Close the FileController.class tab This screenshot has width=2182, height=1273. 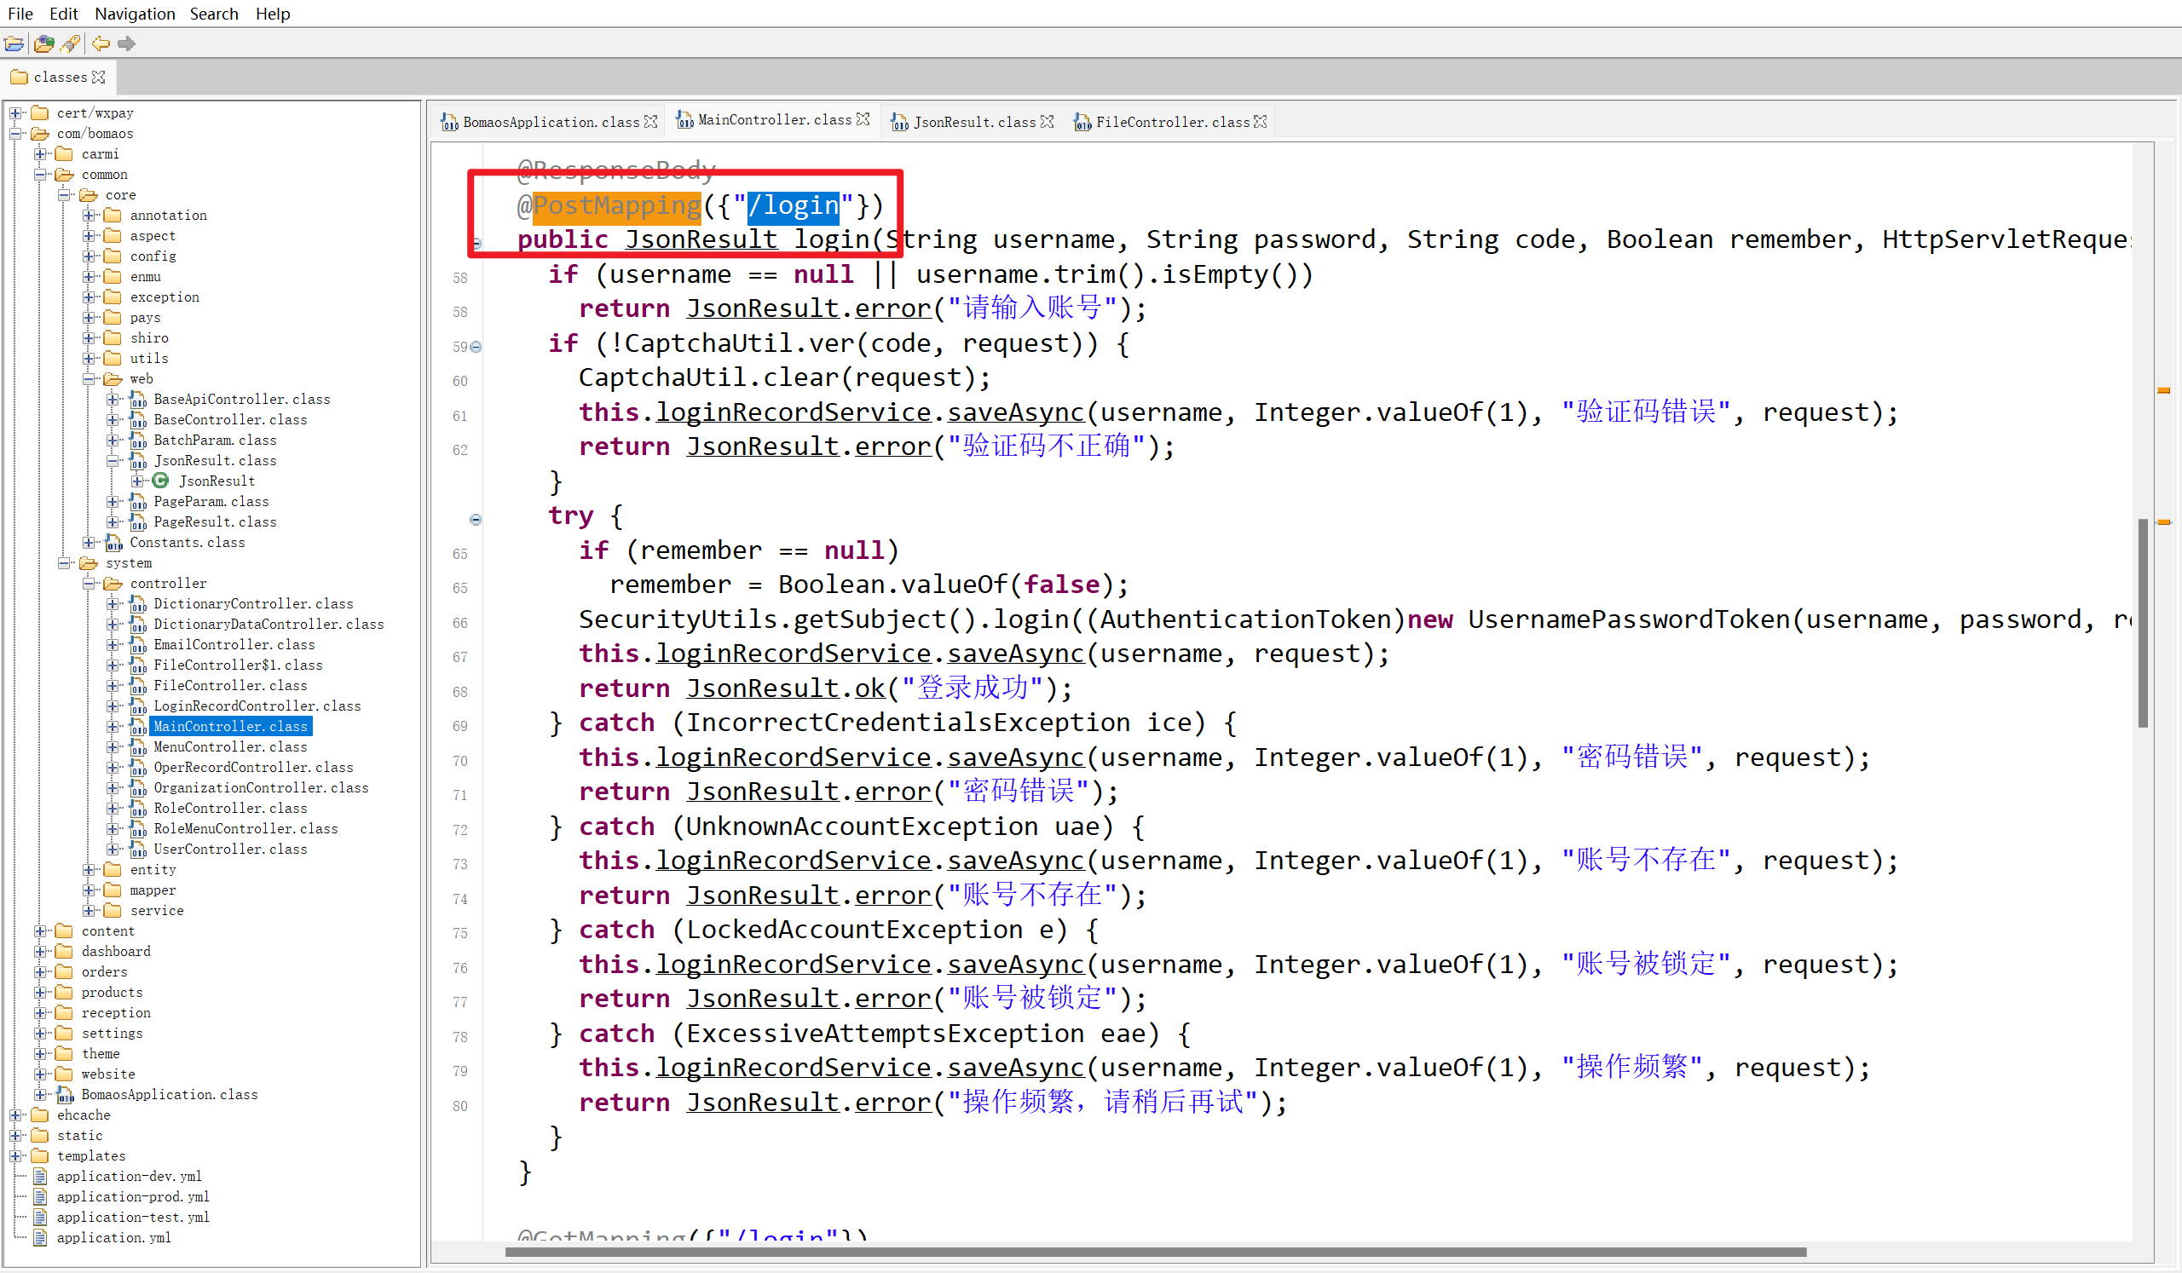(1261, 122)
